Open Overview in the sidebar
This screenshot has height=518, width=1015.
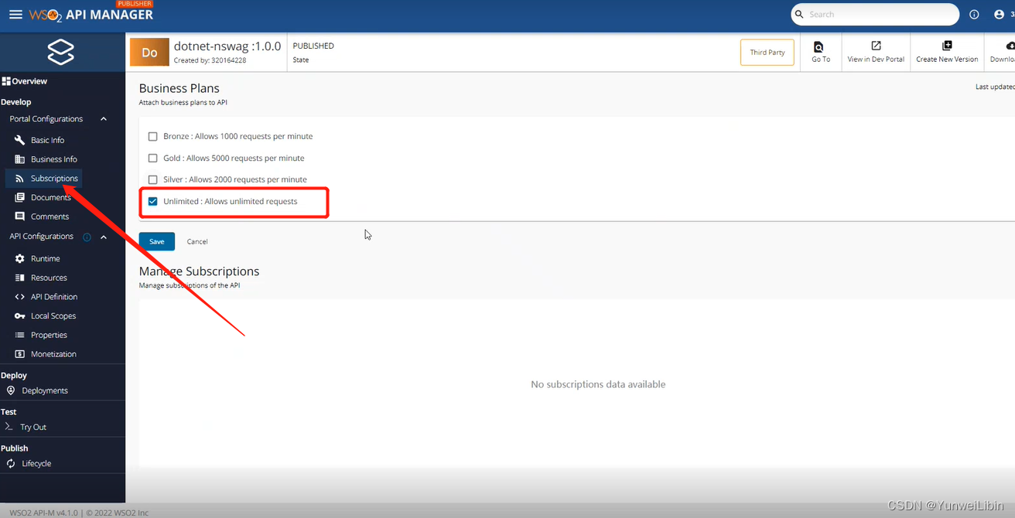(x=29, y=81)
